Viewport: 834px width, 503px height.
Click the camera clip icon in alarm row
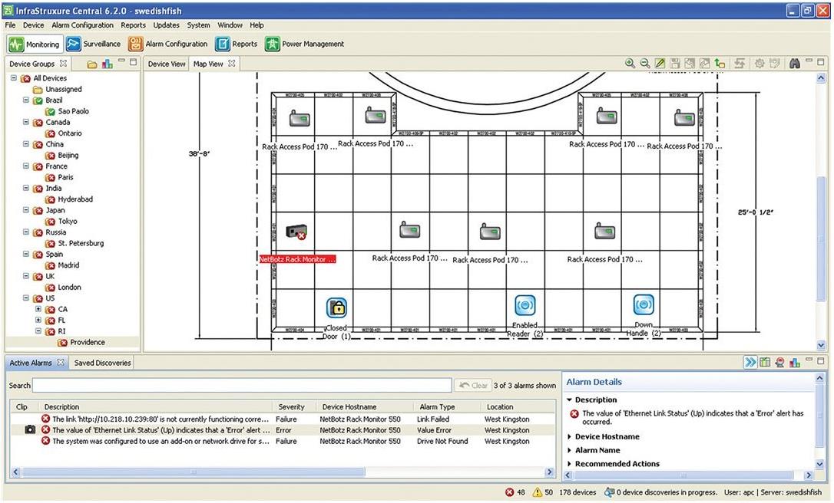point(30,429)
